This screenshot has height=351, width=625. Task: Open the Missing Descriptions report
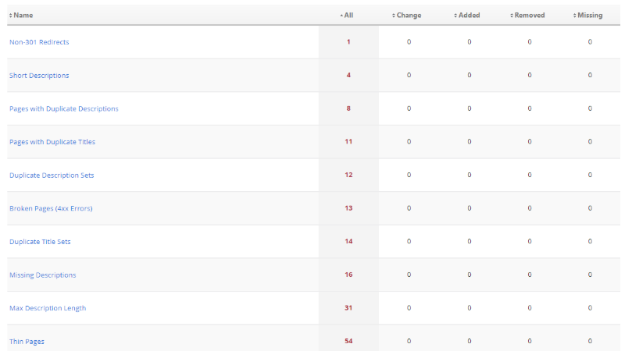(x=43, y=275)
